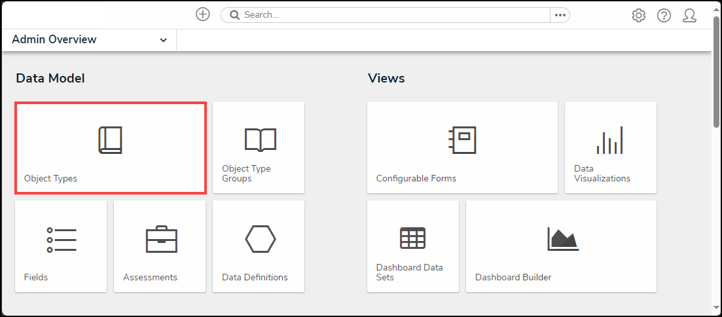722x317 pixels.
Task: Open the Data Definitions hexagon tile
Action: [x=259, y=246]
